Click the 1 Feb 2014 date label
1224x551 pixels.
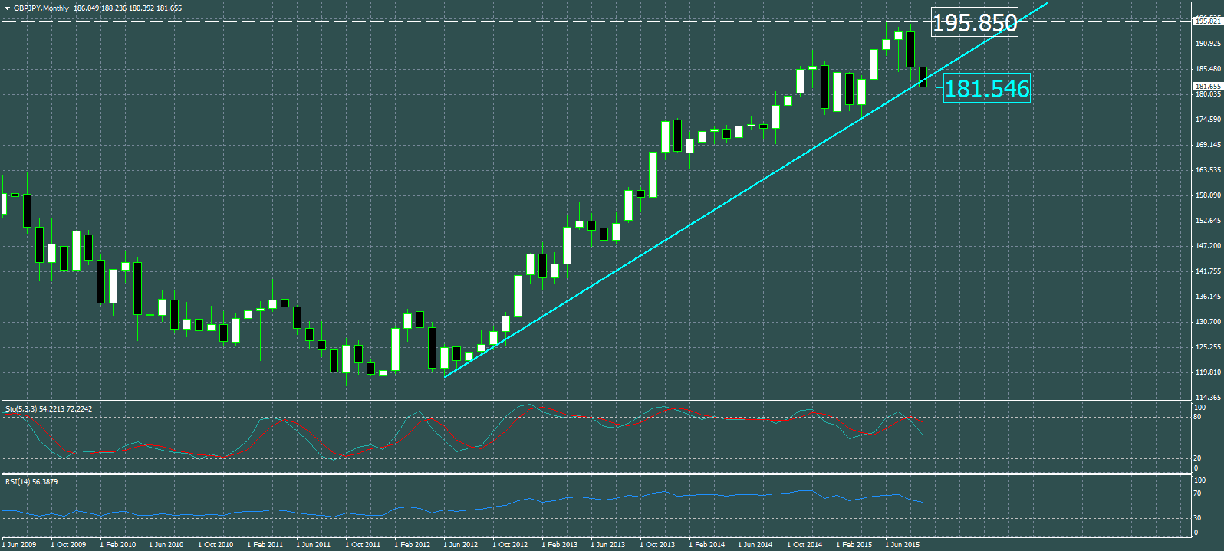[x=706, y=545]
